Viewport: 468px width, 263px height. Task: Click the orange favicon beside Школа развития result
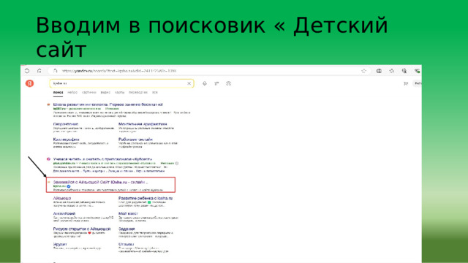(48, 104)
